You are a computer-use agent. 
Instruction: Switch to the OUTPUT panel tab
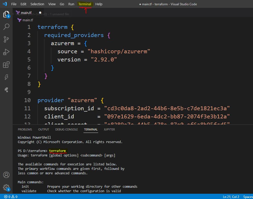coord(44,129)
